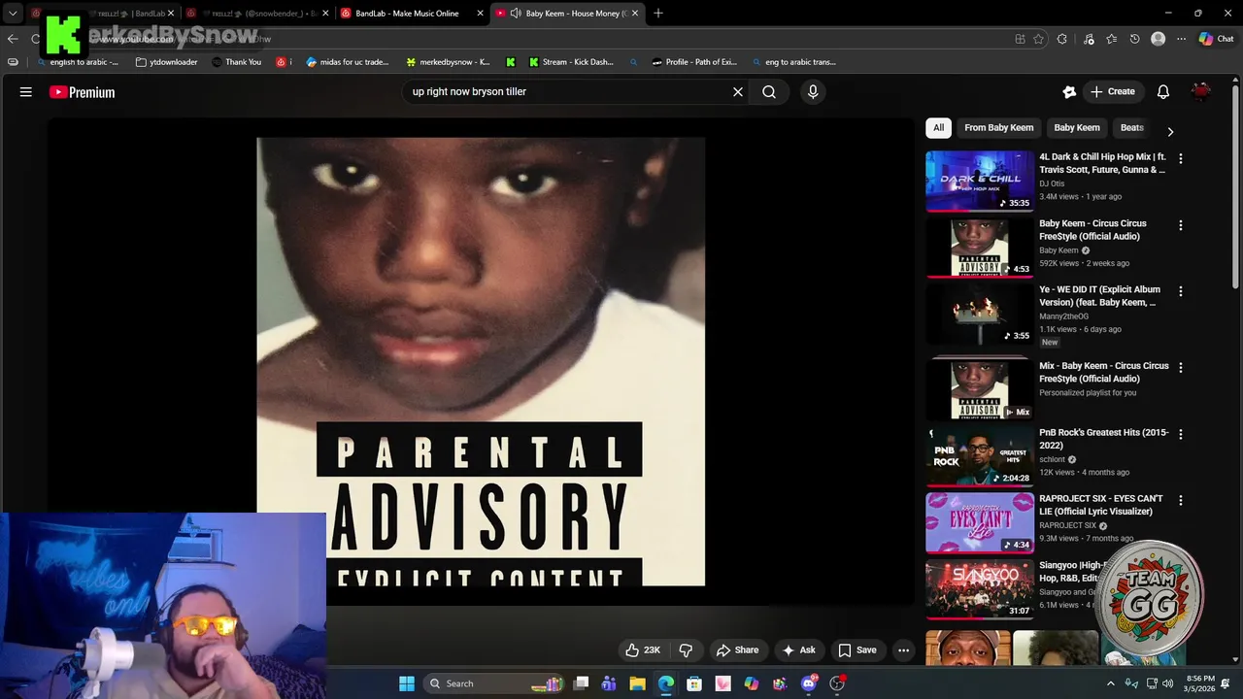Open browser settings and more ellipsis
Image resolution: width=1243 pixels, height=699 pixels.
[1181, 39]
